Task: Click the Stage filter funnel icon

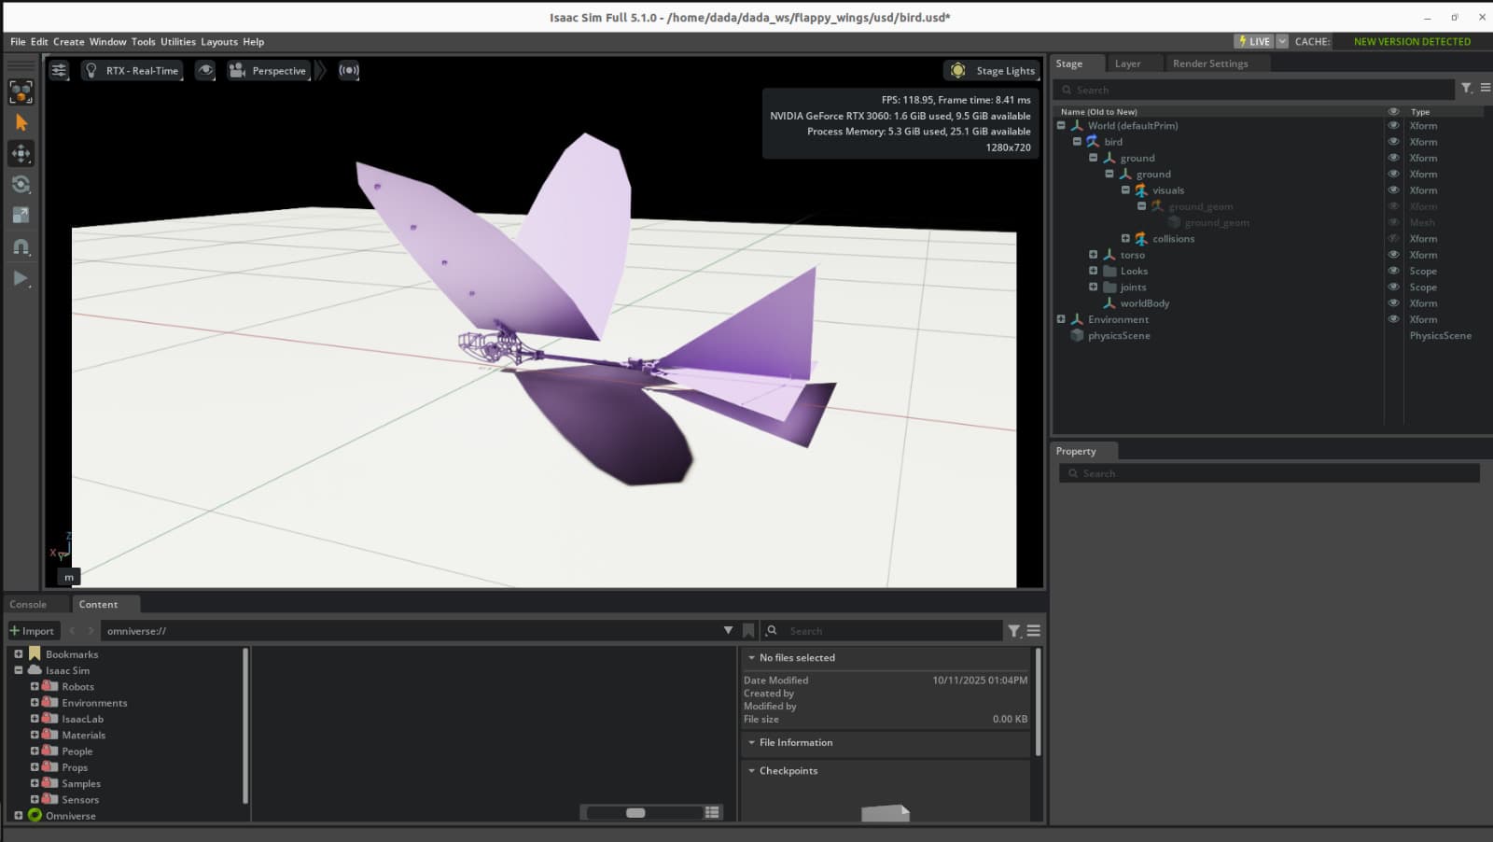Action: point(1466,88)
